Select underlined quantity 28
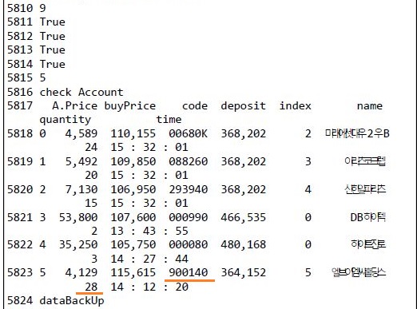 [91, 287]
